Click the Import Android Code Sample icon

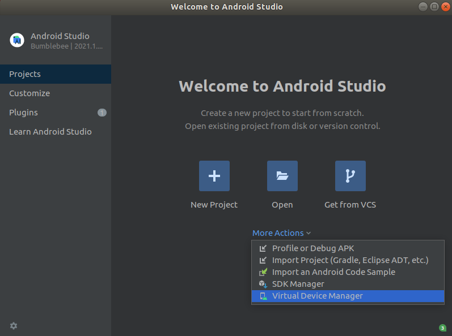[263, 272]
